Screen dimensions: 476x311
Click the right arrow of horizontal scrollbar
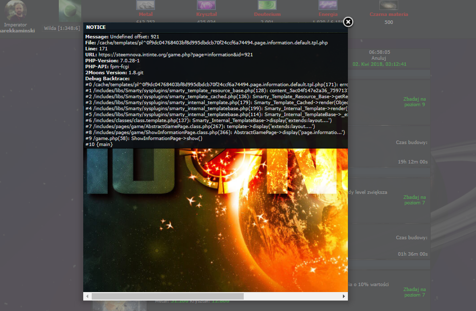[343, 296]
